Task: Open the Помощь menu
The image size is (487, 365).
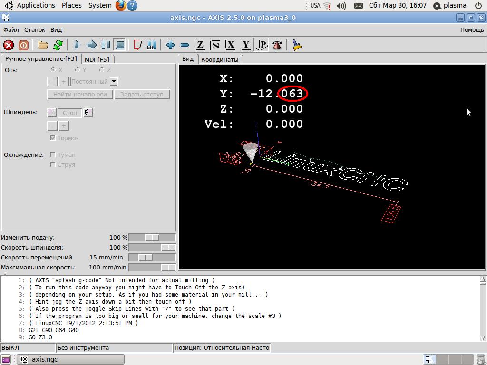Action: point(472,30)
